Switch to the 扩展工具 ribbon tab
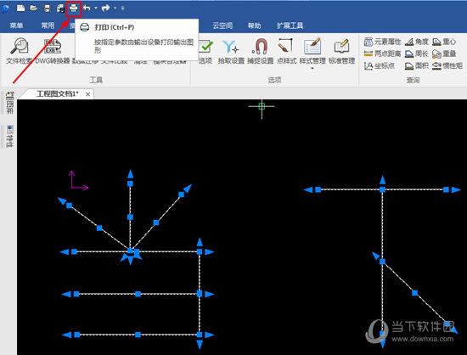467x355 pixels. tap(290, 25)
